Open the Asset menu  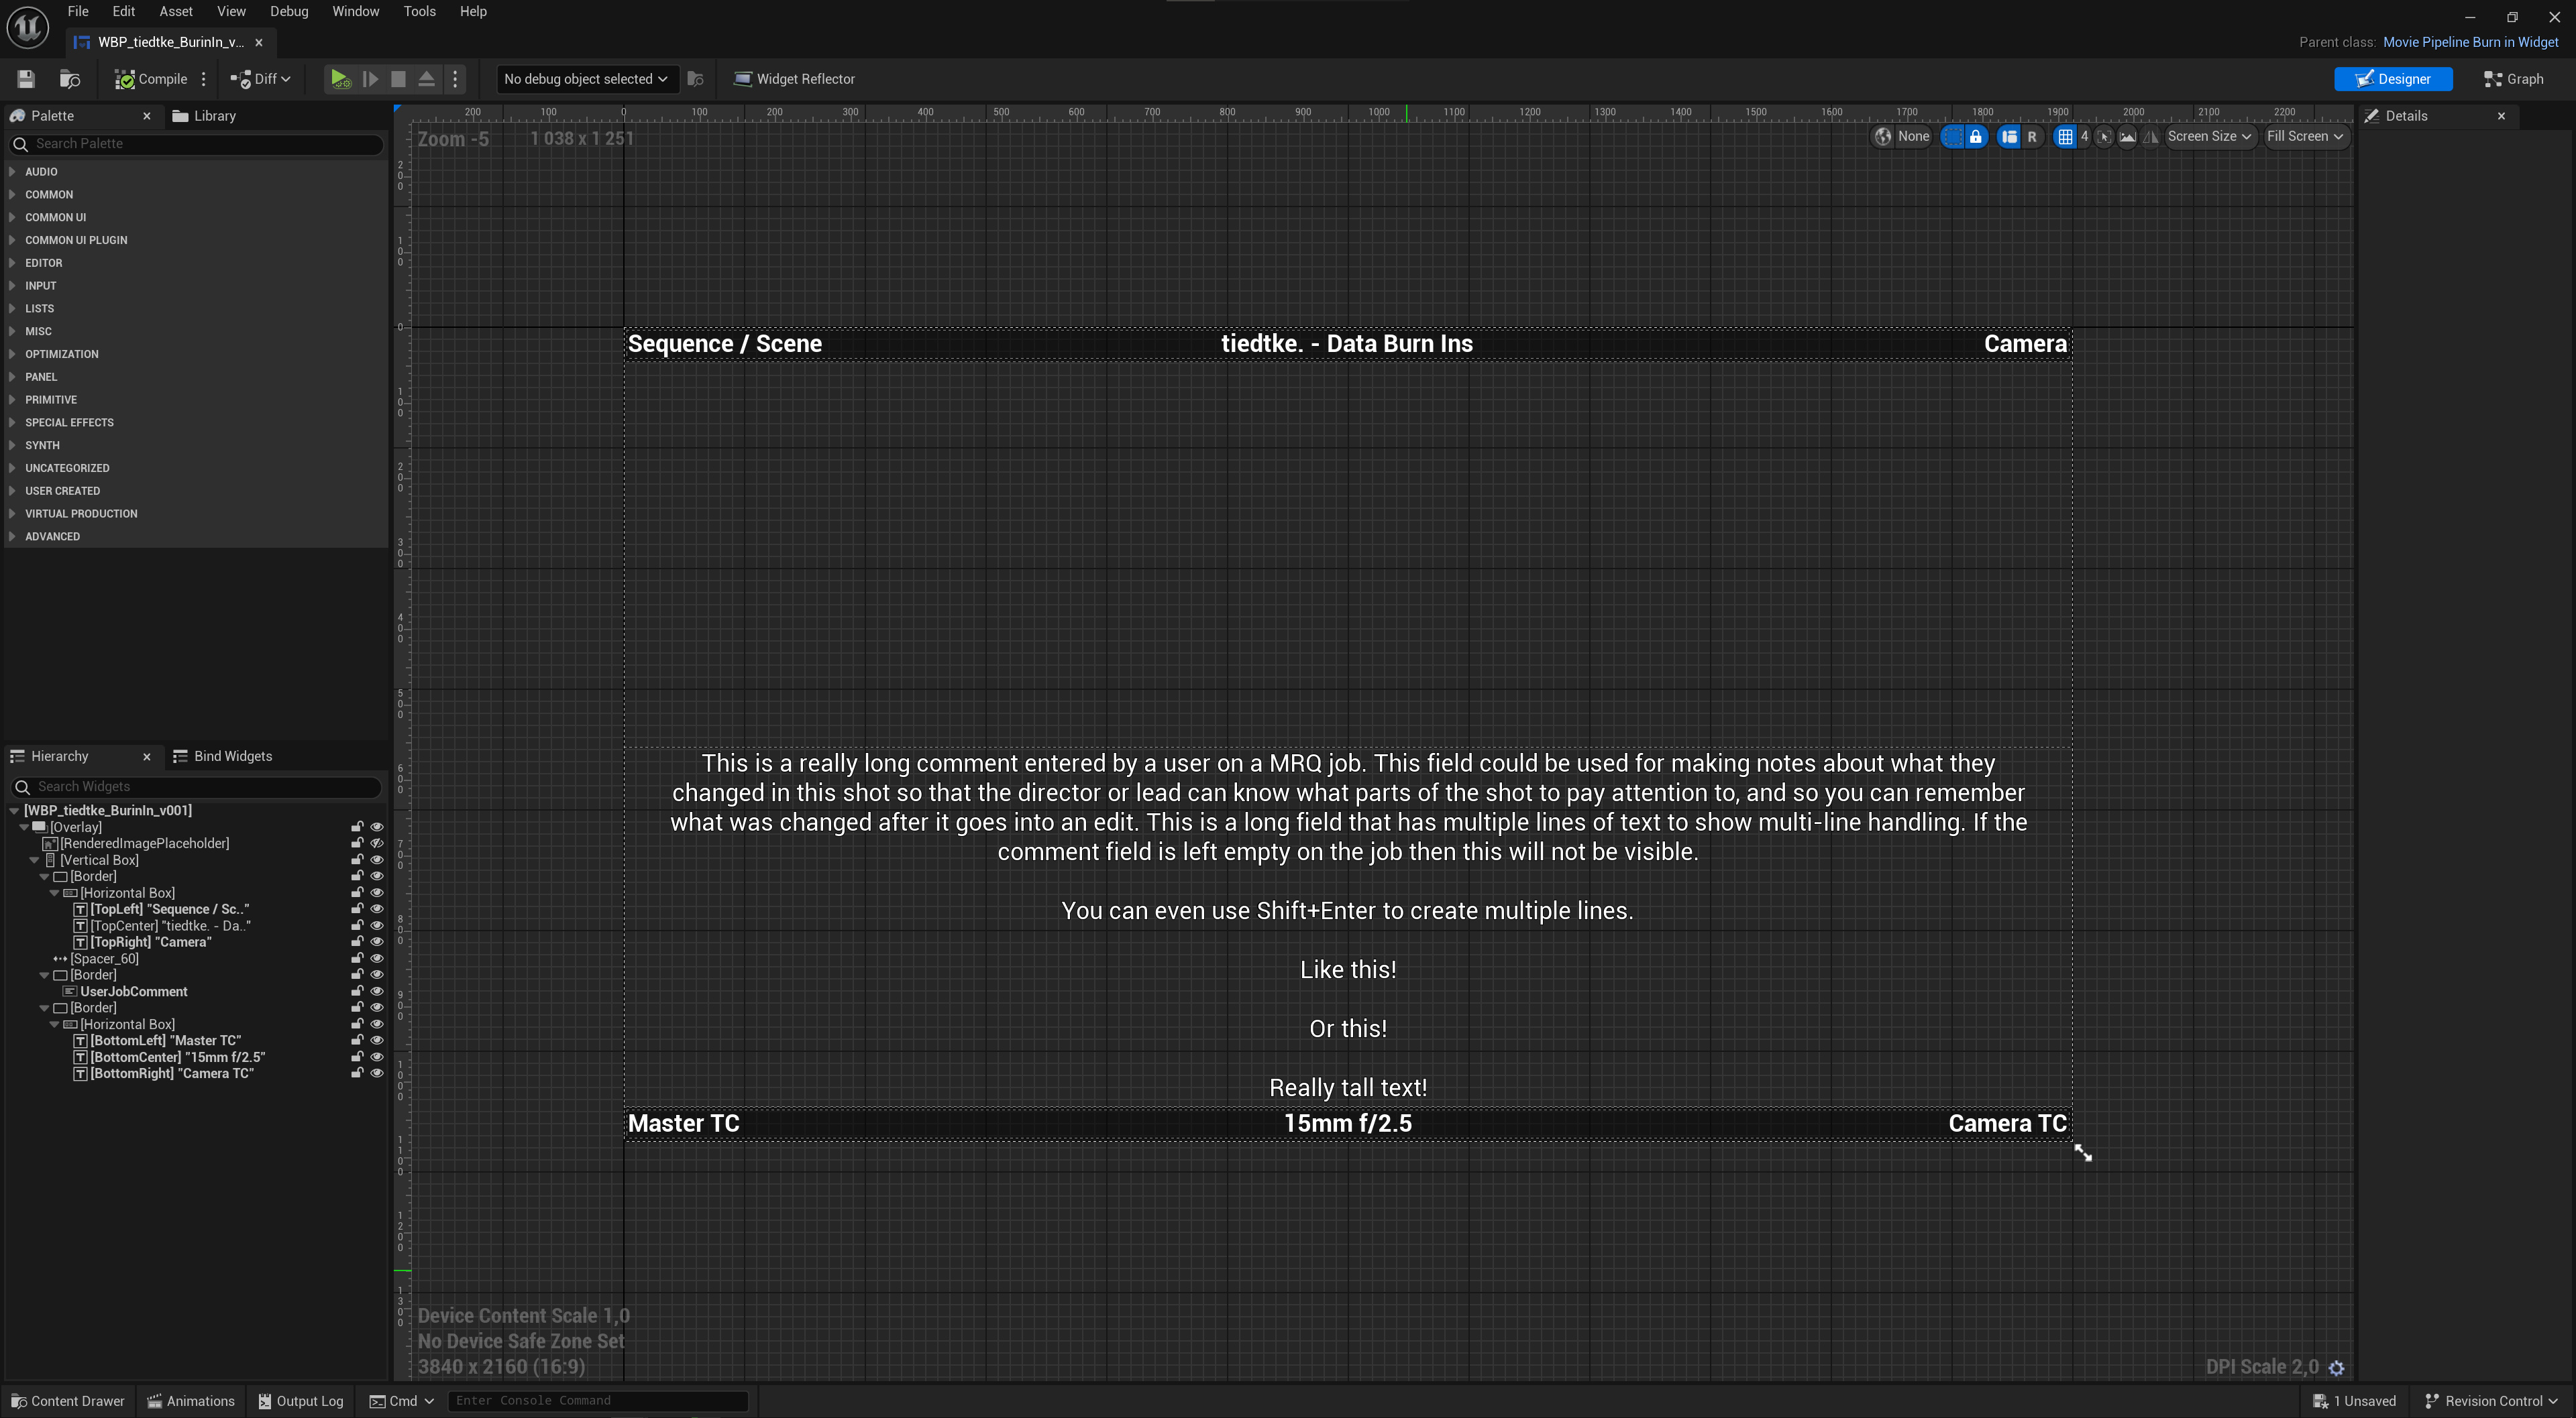click(176, 11)
